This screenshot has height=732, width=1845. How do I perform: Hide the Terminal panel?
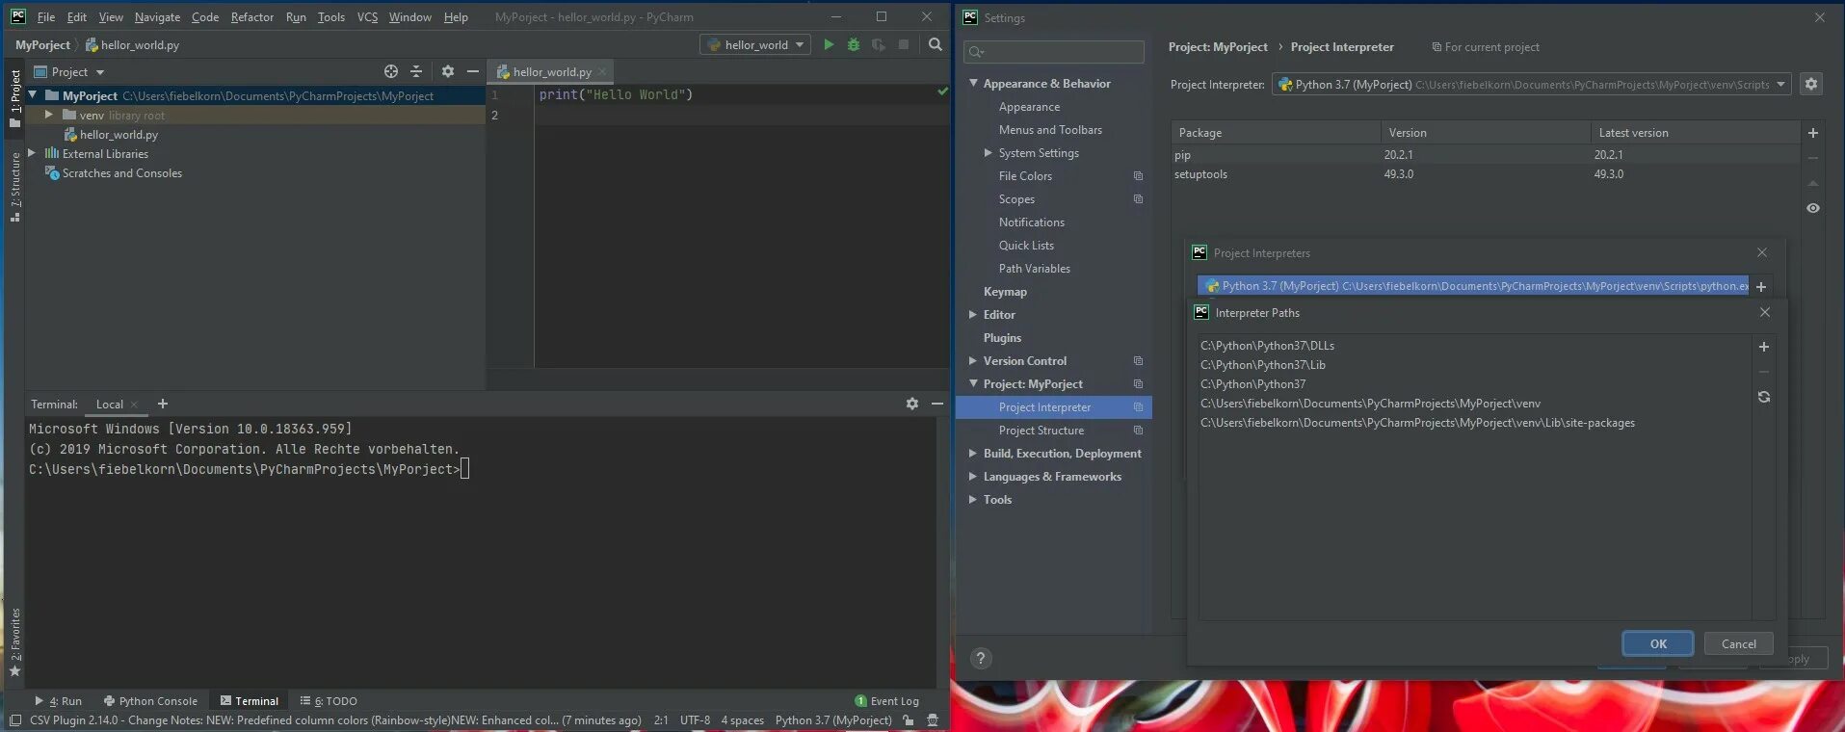point(937,404)
